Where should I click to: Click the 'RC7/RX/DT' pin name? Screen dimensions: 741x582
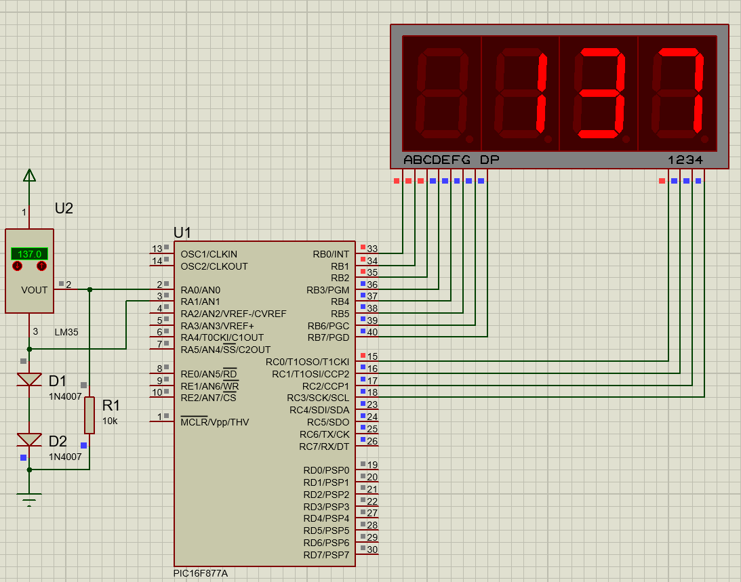[x=324, y=446]
